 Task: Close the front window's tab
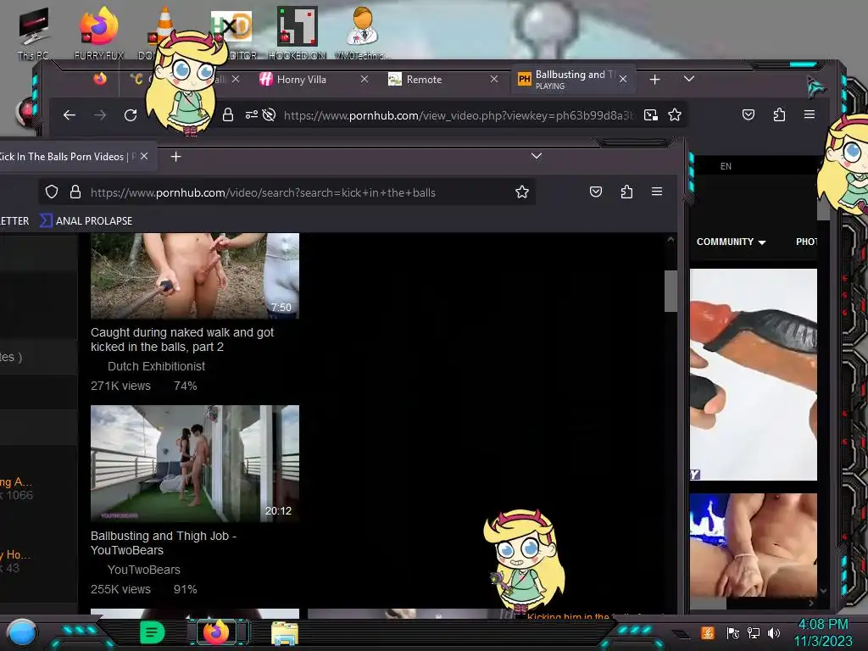point(144,156)
